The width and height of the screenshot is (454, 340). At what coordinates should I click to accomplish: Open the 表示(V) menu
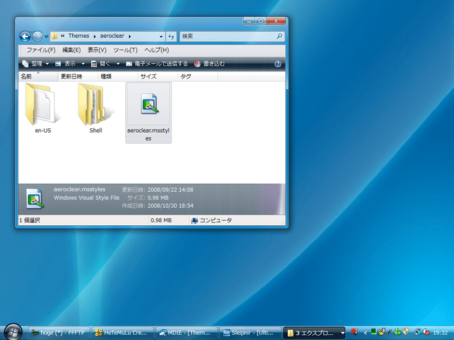97,50
